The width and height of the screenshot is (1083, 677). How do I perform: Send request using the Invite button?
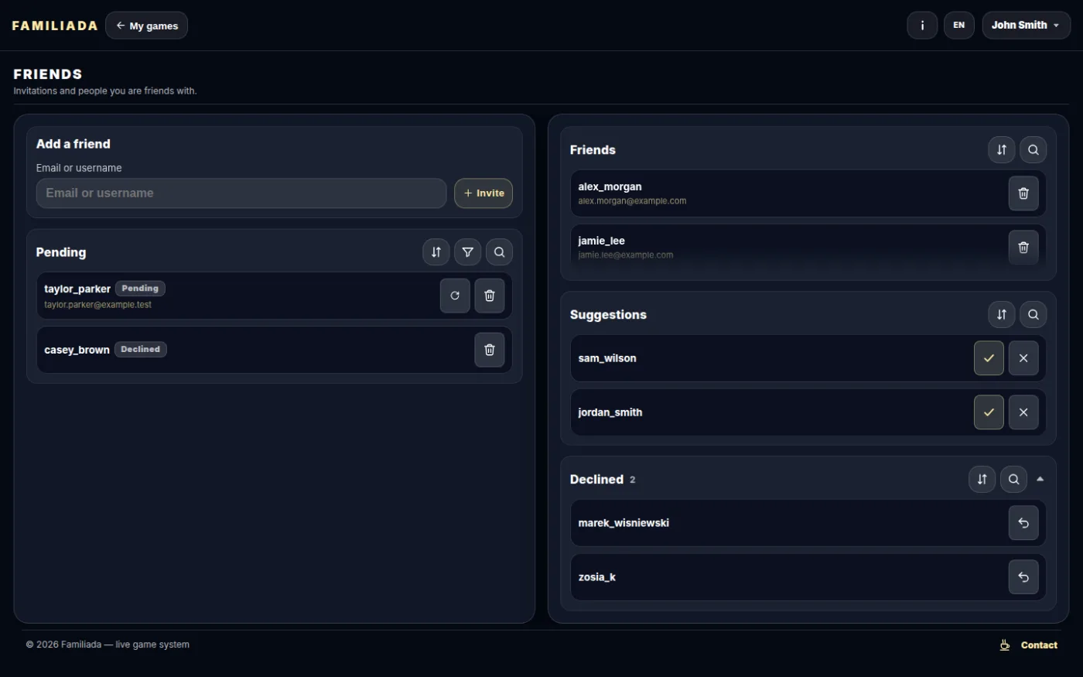483,193
